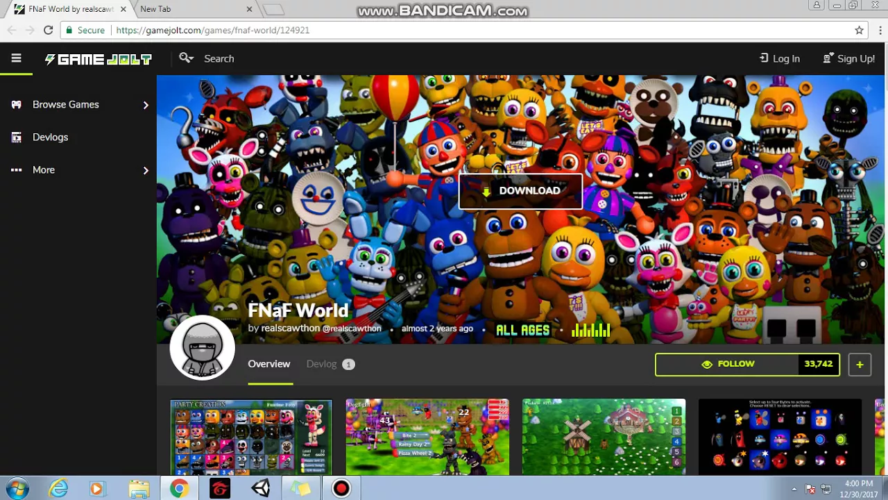
Task: Open File Explorer from taskbar
Action: pos(139,489)
